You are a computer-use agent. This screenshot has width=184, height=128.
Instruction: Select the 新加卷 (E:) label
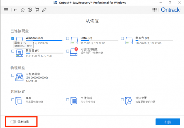(x=142, y=38)
